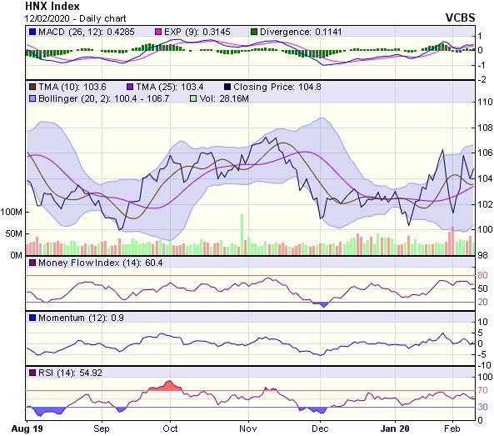This screenshot has width=494, height=436.
Task: Click the light green Vol legend swatch
Action: pyautogui.click(x=193, y=98)
